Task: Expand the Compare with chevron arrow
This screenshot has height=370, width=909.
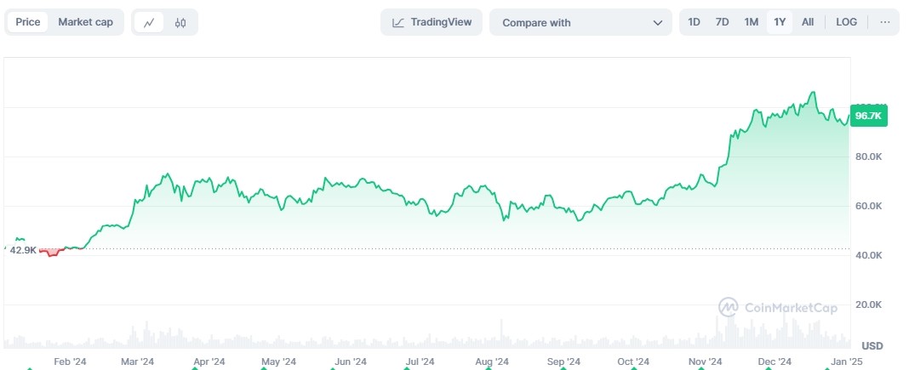Action: (x=657, y=23)
